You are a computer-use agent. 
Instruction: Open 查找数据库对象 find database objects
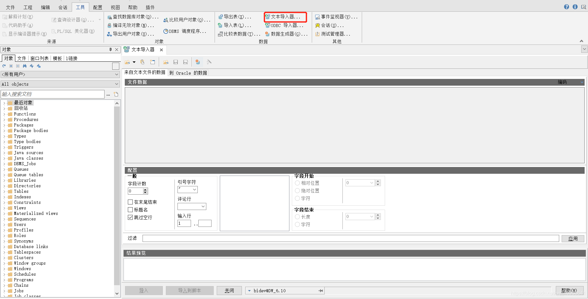click(x=133, y=17)
